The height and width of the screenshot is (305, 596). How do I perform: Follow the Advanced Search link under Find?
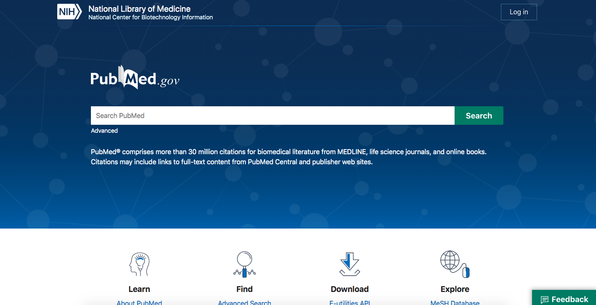tap(245, 302)
